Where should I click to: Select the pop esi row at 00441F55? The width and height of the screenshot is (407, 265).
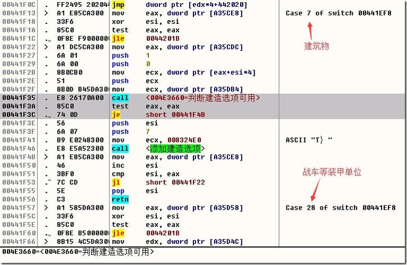click(x=120, y=191)
